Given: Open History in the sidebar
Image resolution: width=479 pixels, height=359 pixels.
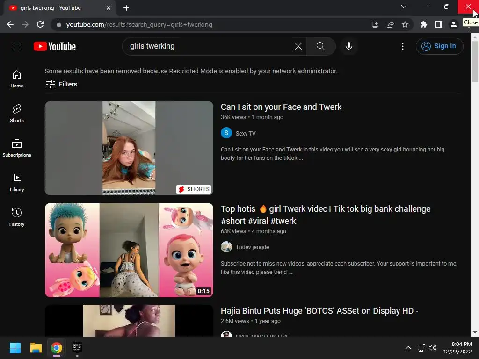Looking at the screenshot, I should tap(17, 217).
